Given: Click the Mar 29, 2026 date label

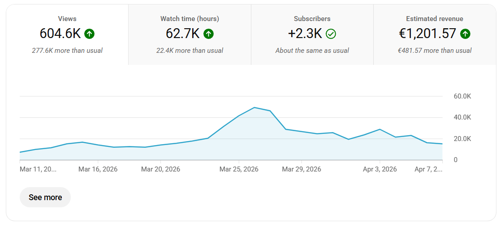Looking at the screenshot, I should click(302, 169).
